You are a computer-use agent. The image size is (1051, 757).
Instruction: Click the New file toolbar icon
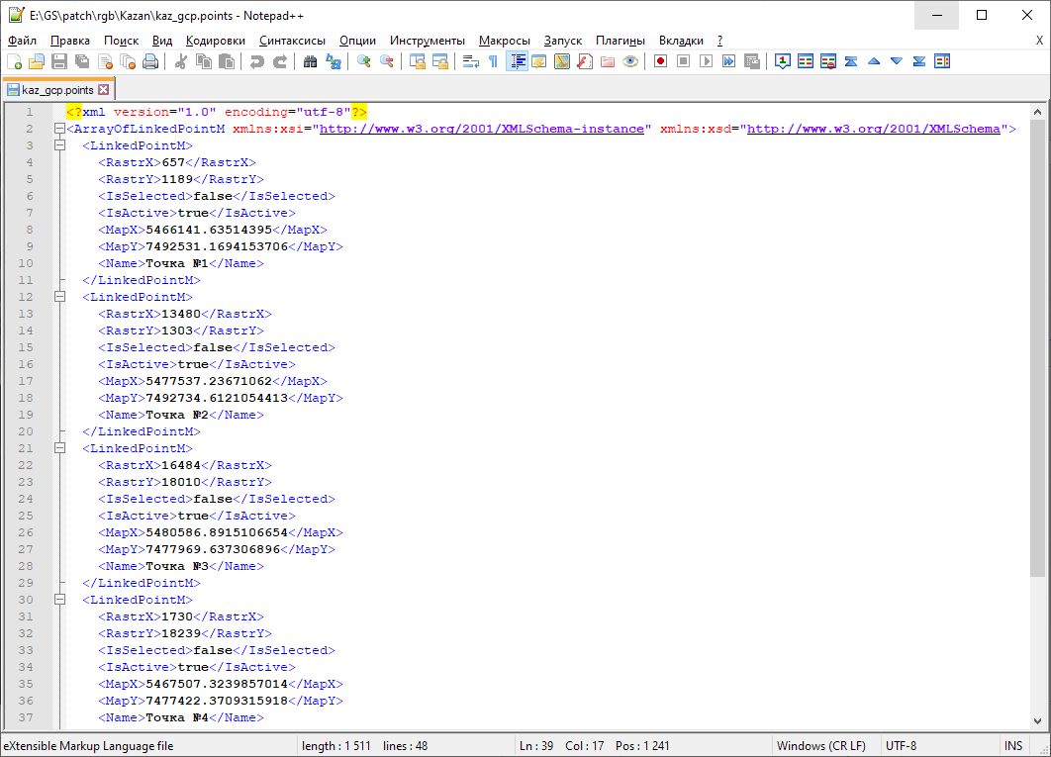pos(14,61)
